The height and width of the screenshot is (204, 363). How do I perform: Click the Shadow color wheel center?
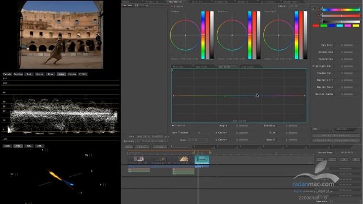tap(185, 35)
